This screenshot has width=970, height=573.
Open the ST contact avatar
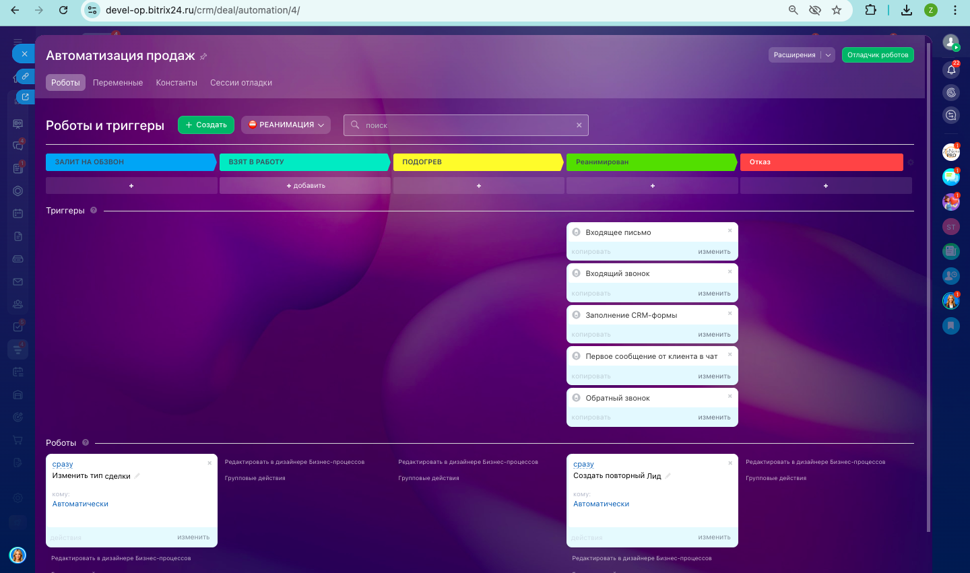951,227
